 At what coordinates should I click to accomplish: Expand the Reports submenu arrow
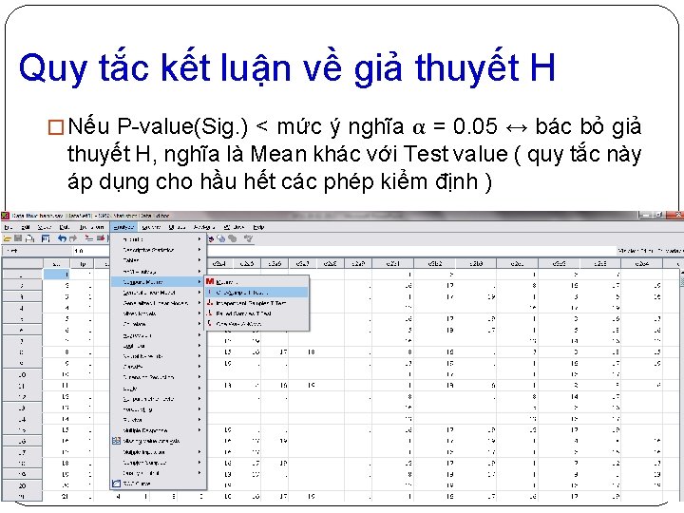point(199,239)
